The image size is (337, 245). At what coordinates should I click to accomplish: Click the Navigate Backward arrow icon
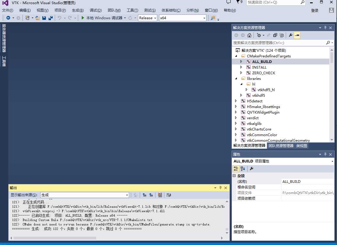point(8,18)
